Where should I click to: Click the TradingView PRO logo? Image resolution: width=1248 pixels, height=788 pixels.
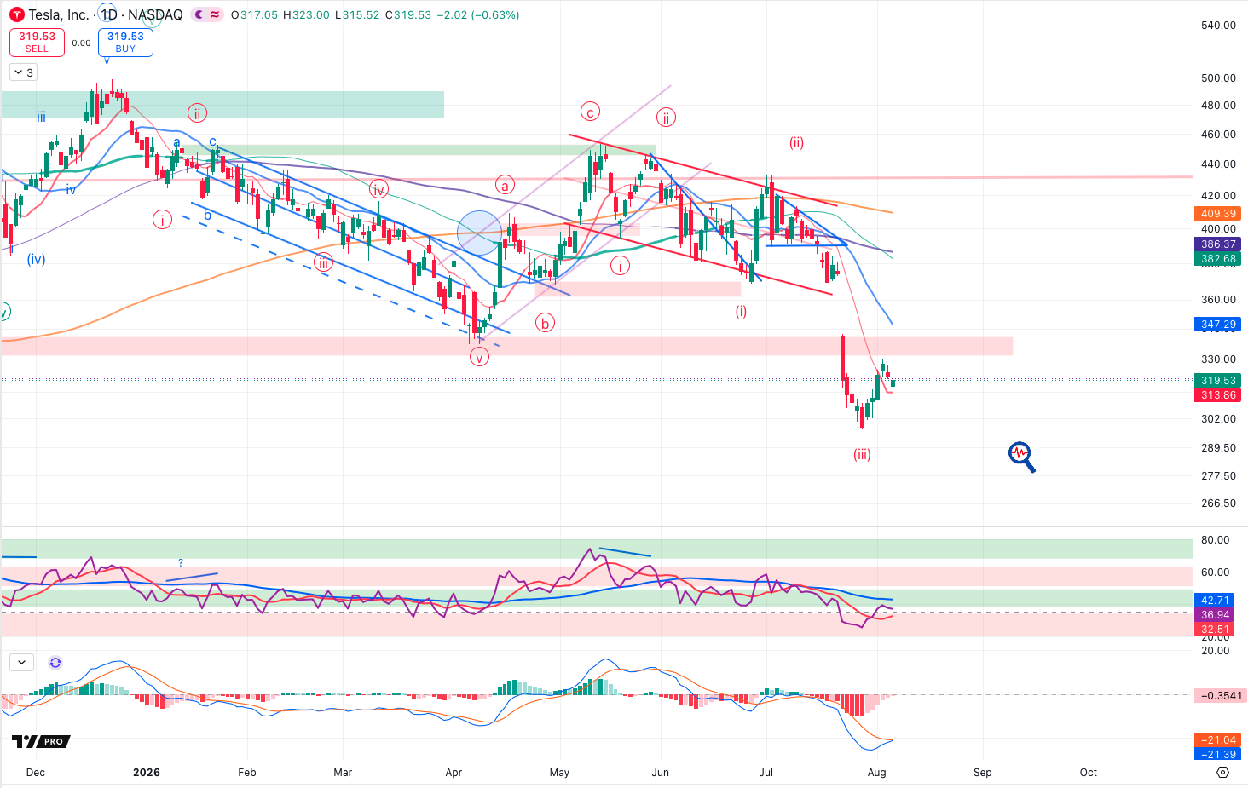coord(41,741)
